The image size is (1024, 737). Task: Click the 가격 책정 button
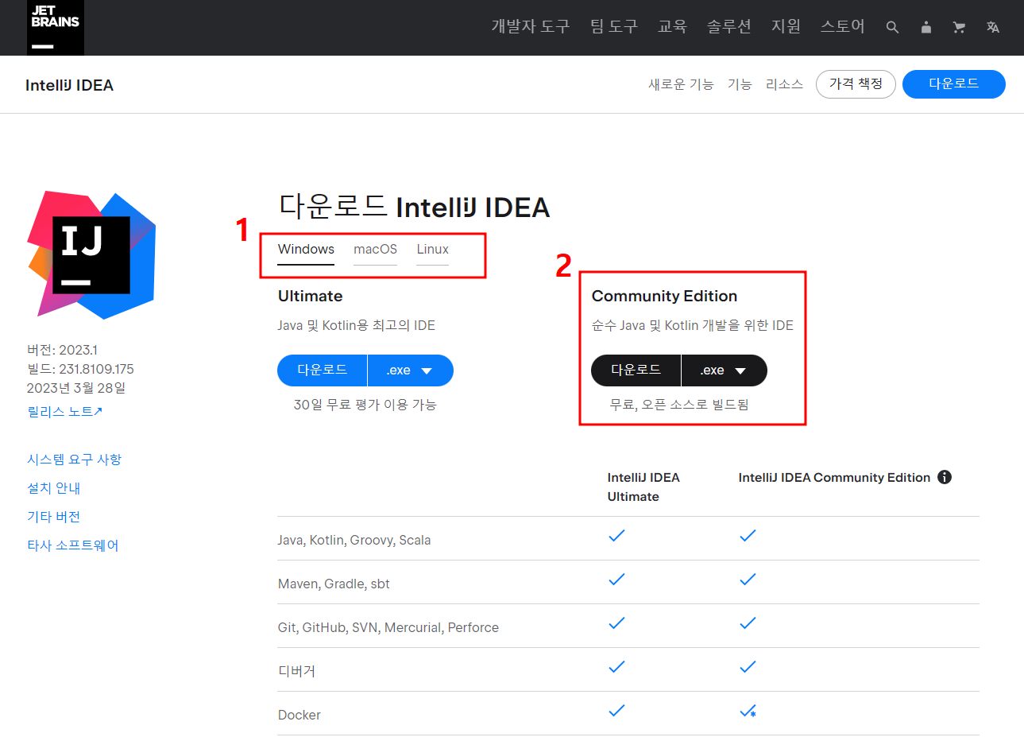pyautogui.click(x=856, y=84)
